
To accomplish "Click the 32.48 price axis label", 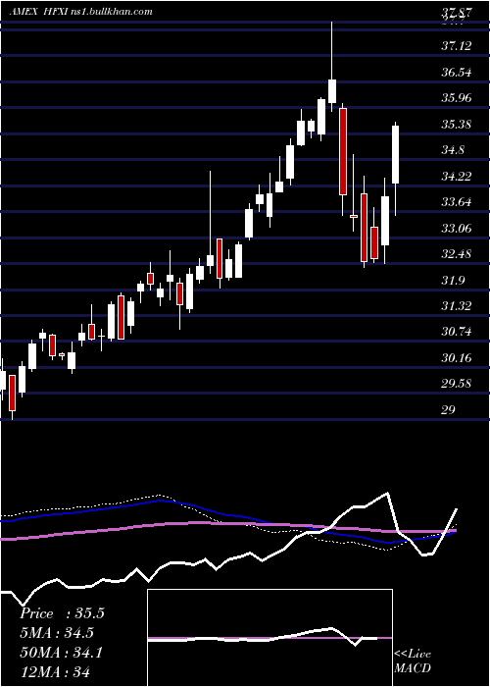I will 457,253.
